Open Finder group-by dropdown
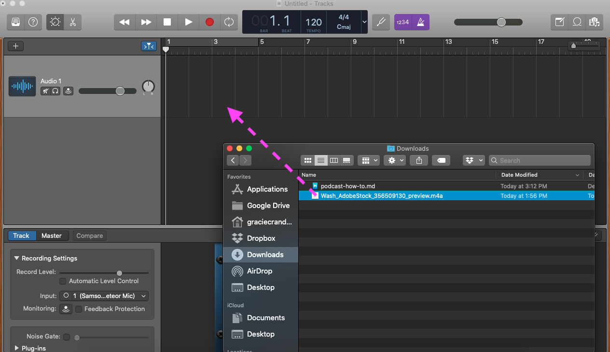The height and width of the screenshot is (352, 610). click(369, 160)
